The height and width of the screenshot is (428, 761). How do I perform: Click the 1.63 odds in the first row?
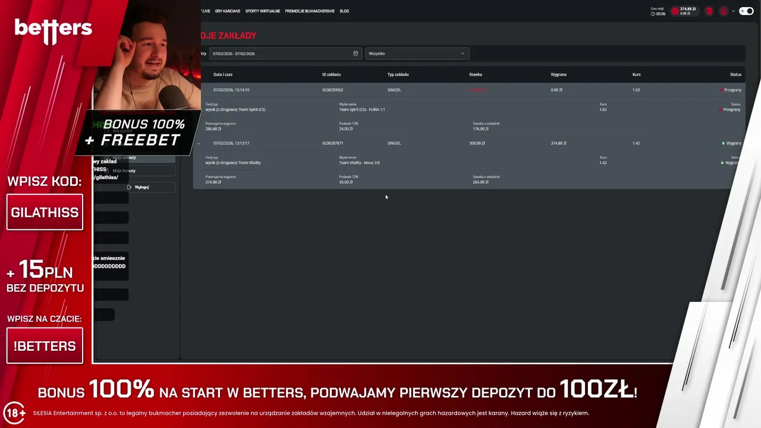click(636, 90)
